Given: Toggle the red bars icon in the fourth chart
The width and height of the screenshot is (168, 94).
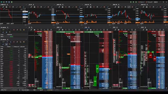Looking at the screenshot, I should click(104, 7).
